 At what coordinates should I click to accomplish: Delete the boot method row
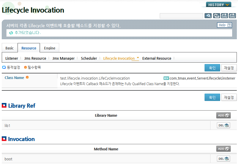(223, 159)
